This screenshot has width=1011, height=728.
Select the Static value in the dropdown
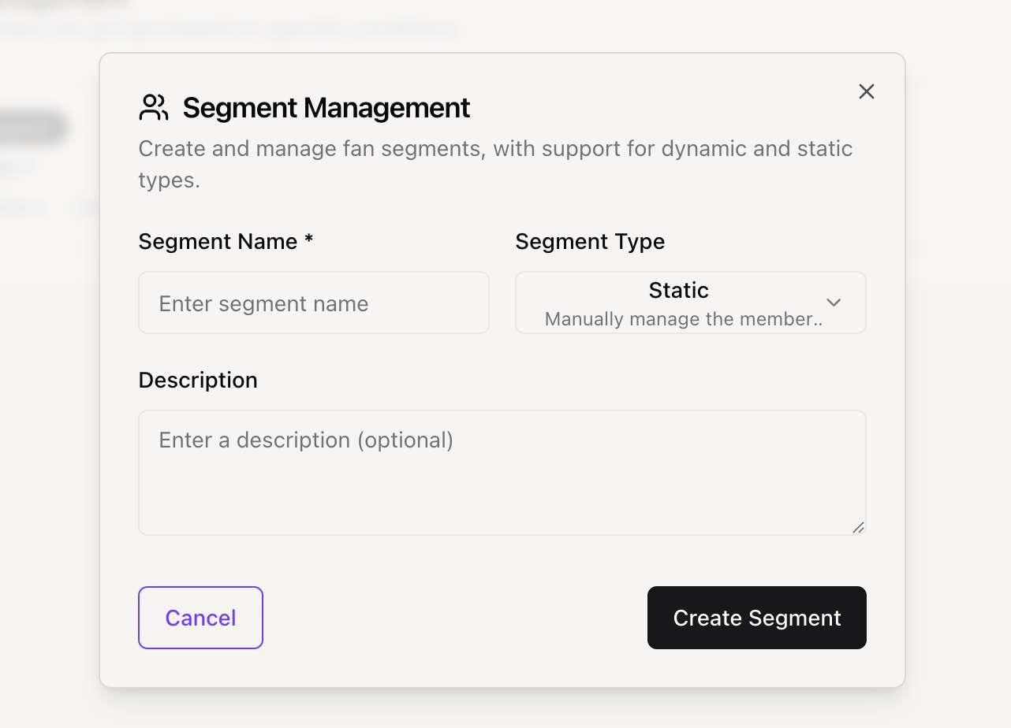point(678,291)
